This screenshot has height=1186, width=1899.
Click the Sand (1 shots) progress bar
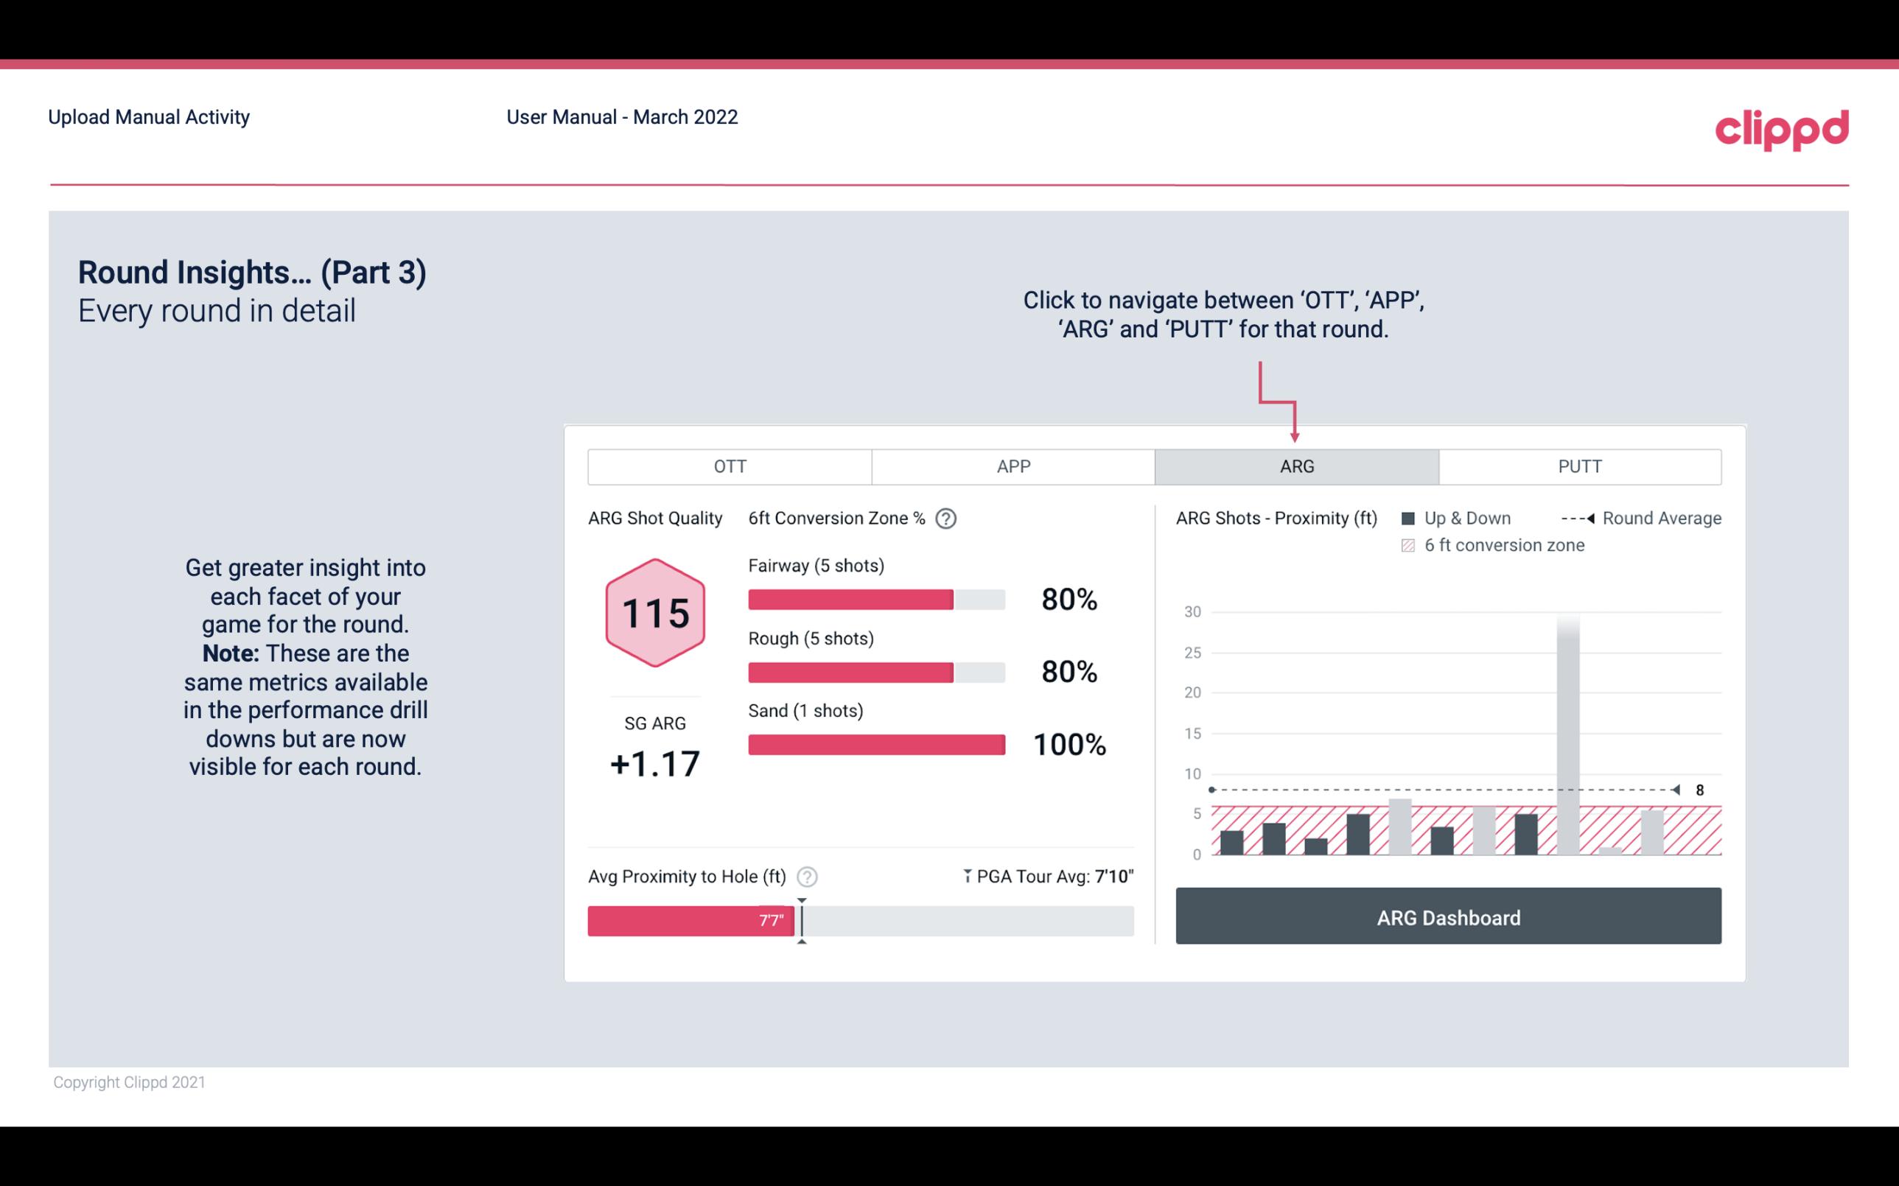point(875,745)
